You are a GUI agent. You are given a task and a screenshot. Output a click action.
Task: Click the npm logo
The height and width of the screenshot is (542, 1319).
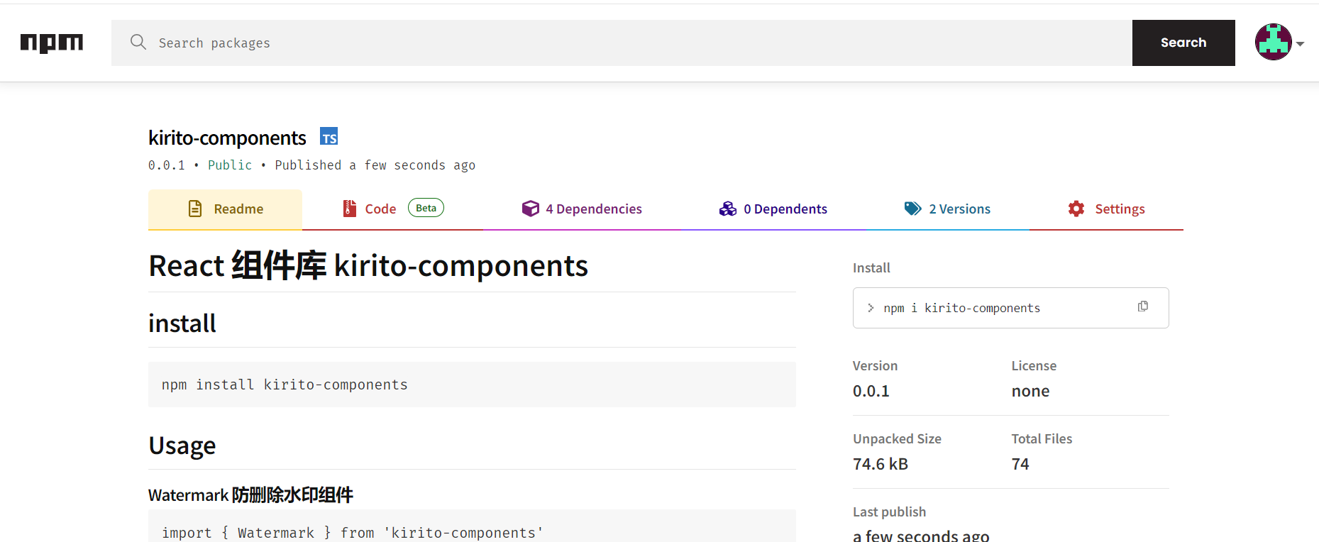click(x=52, y=43)
